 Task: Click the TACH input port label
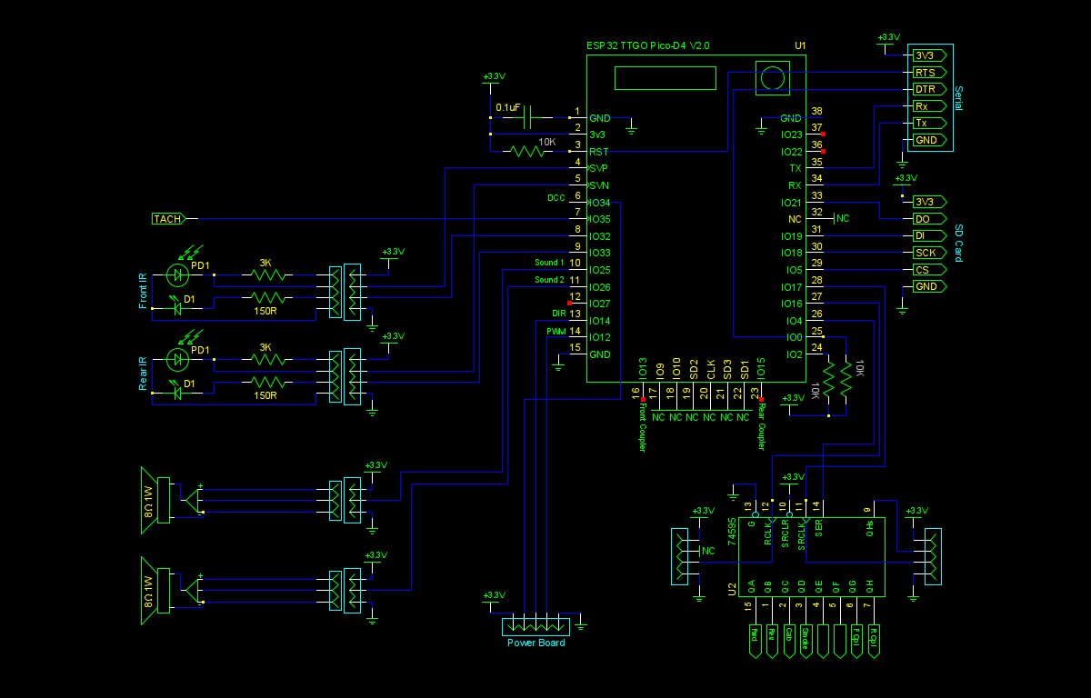168,219
